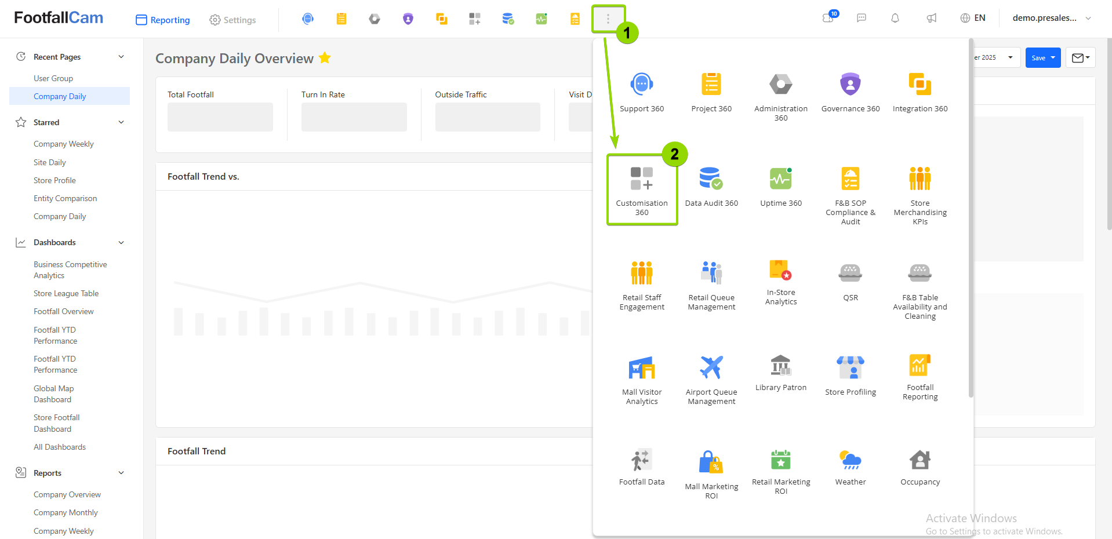Click the green uptime pulse shortcut in toolbar
1112x539 pixels.
coord(542,19)
